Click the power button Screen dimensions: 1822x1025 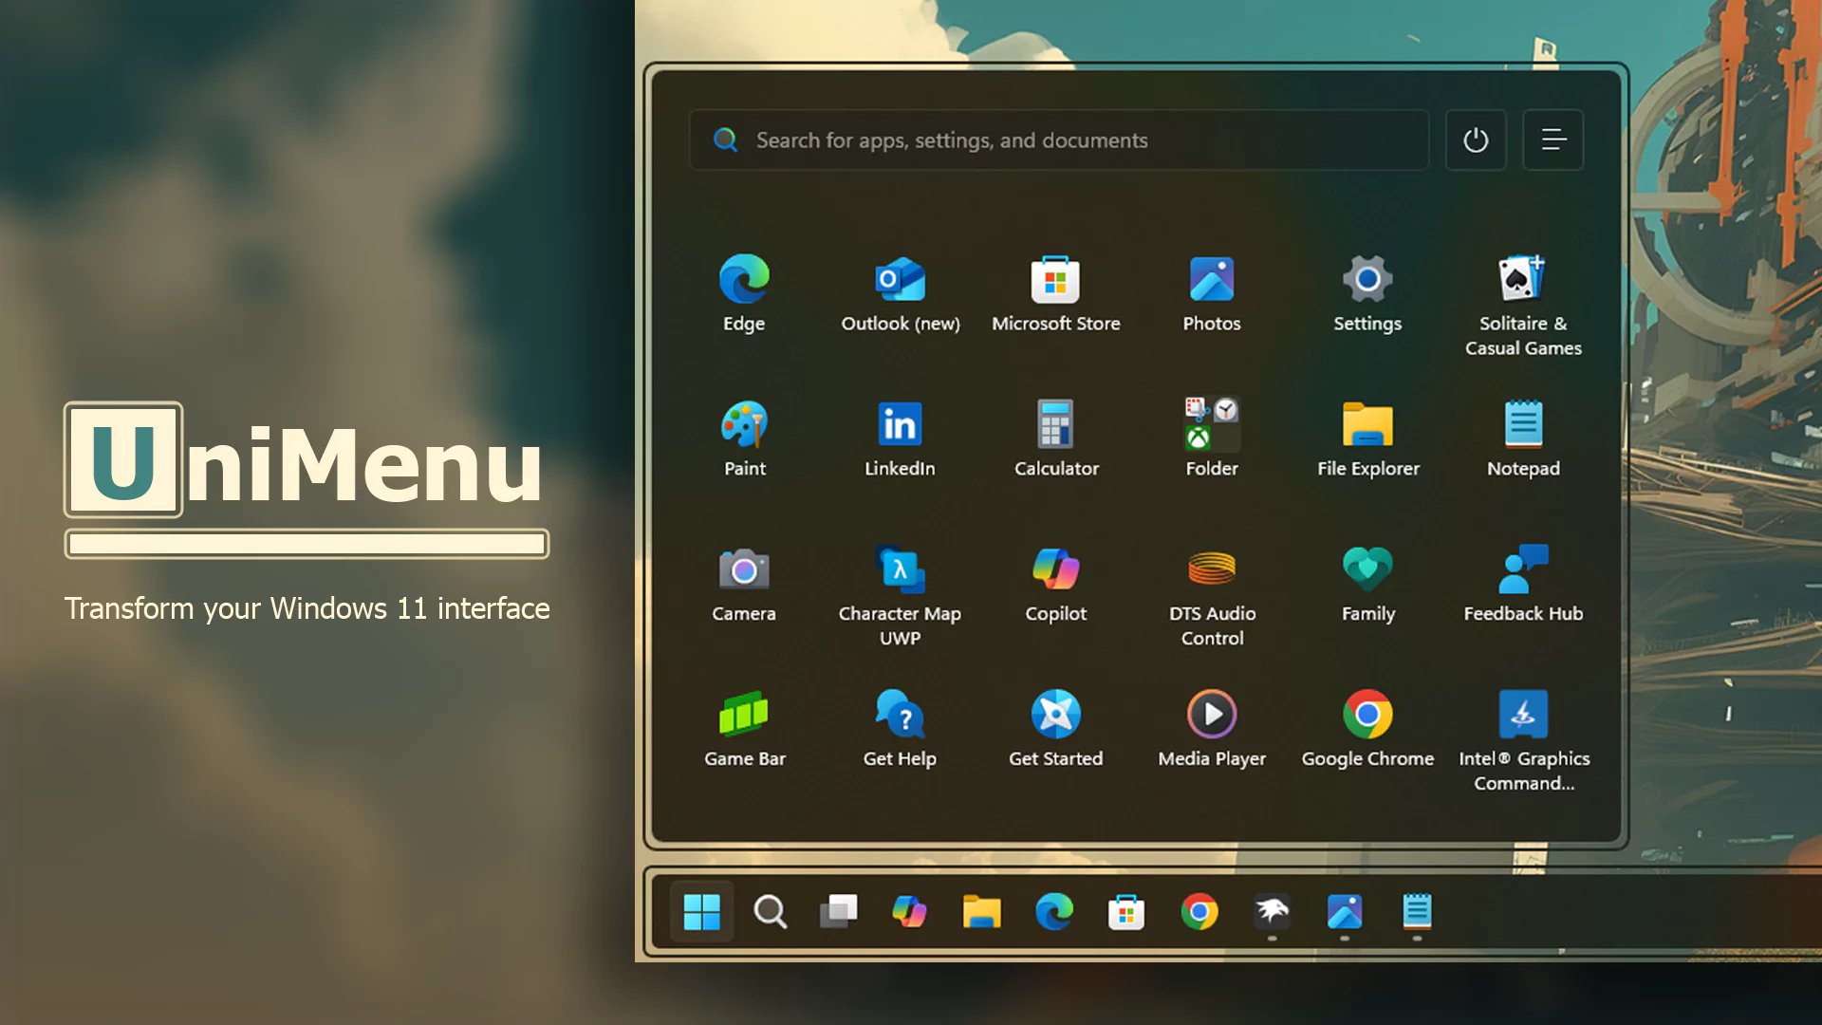coord(1475,140)
